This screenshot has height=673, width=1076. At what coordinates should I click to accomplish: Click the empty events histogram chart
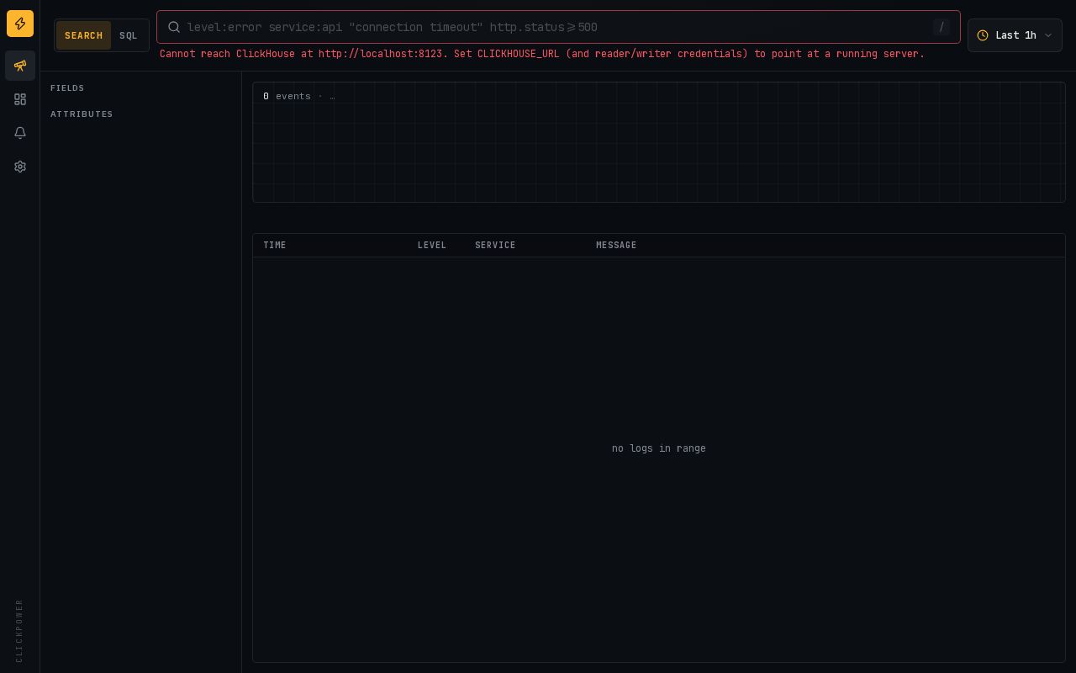[x=659, y=142]
